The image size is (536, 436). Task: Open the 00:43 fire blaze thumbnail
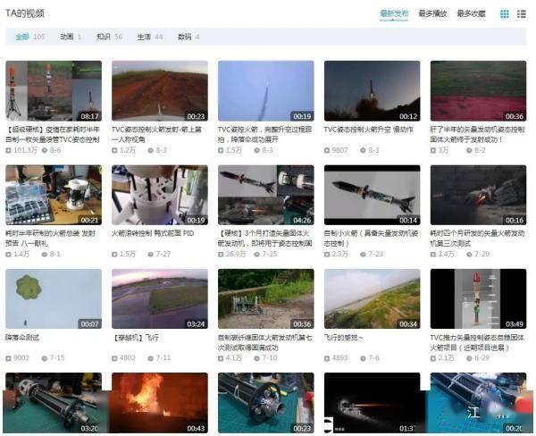pyautogui.click(x=160, y=403)
